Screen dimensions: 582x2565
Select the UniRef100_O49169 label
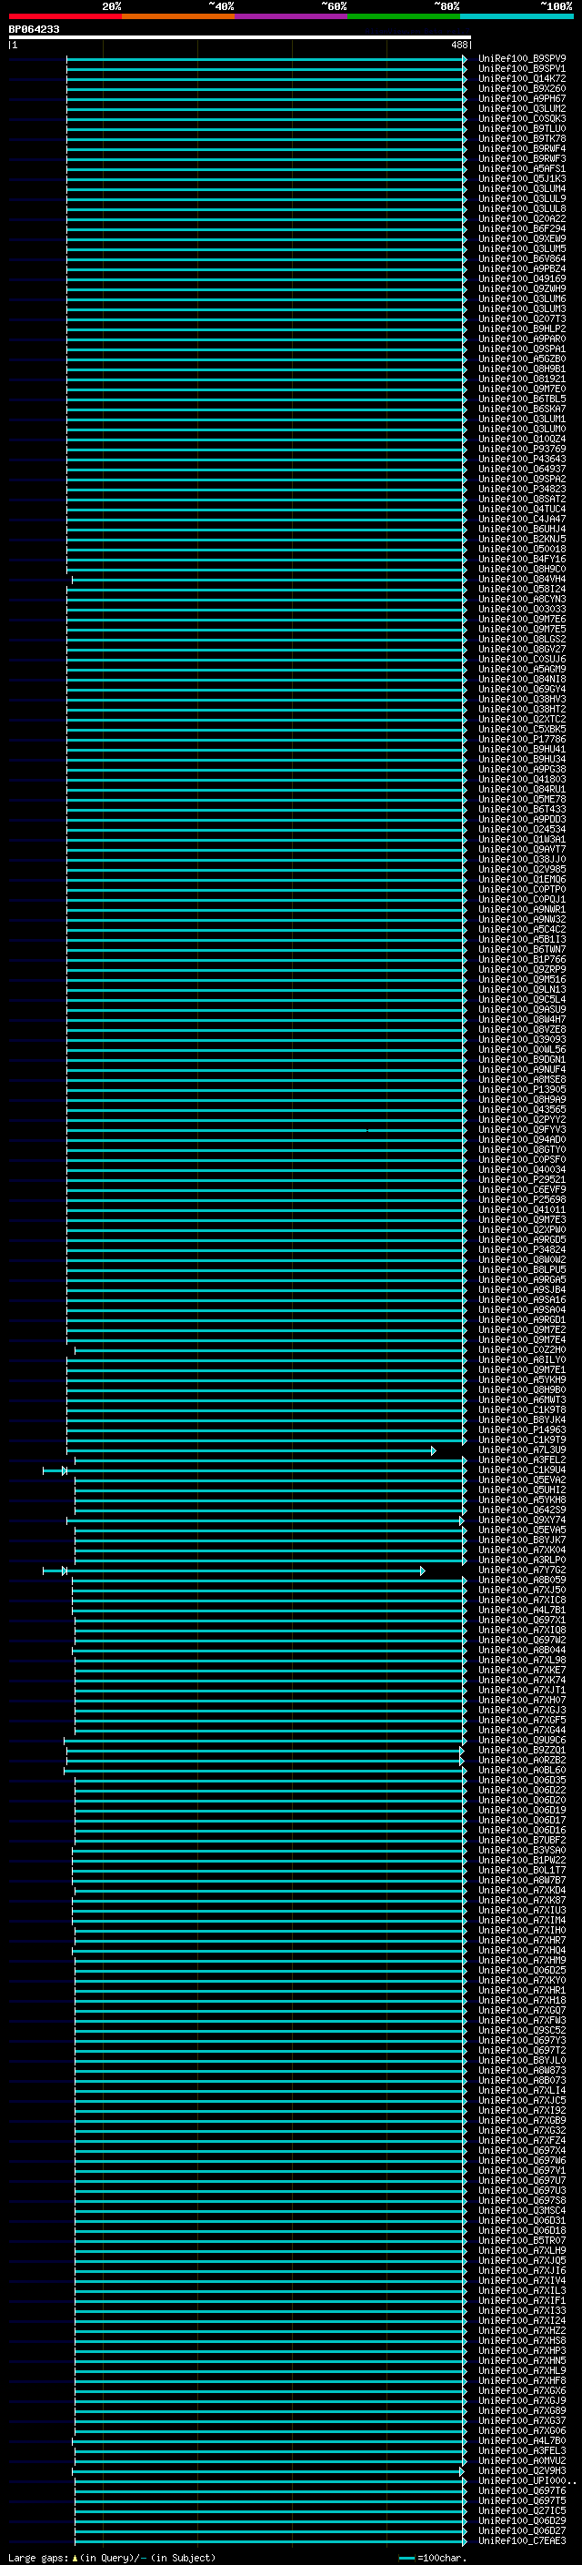coord(522,278)
